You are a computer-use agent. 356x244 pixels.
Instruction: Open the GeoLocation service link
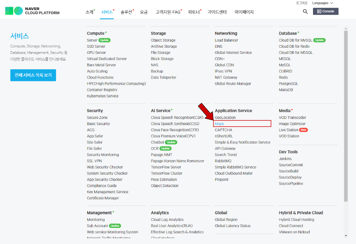pyautogui.click(x=225, y=118)
